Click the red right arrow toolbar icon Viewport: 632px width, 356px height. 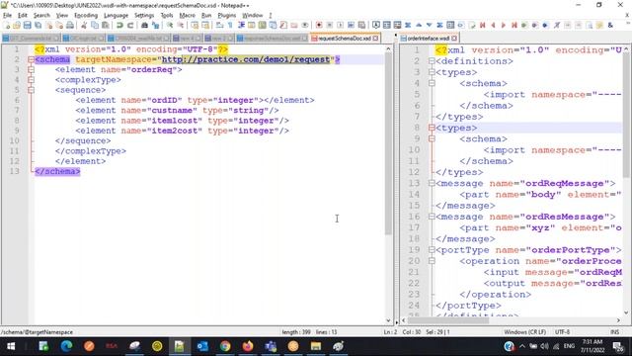coord(504,25)
